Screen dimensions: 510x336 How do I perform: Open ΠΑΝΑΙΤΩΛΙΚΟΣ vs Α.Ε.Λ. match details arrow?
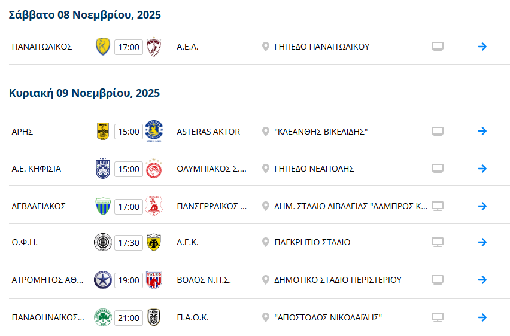coord(482,47)
